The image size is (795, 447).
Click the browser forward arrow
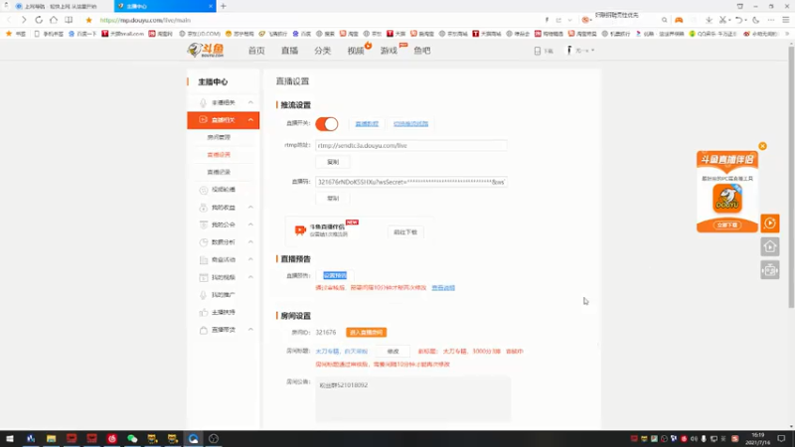tap(23, 20)
